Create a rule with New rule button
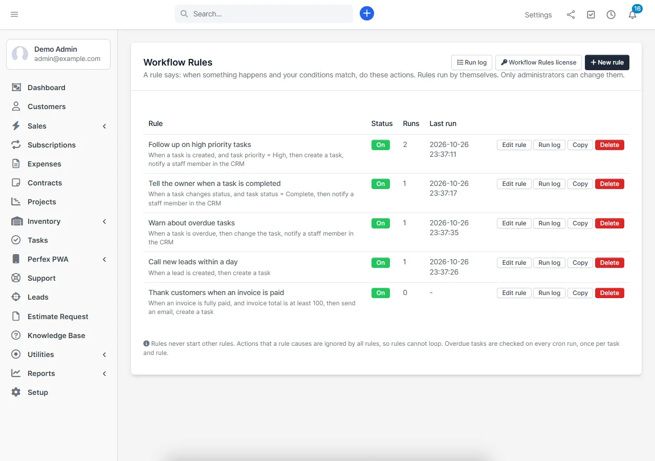 point(607,62)
